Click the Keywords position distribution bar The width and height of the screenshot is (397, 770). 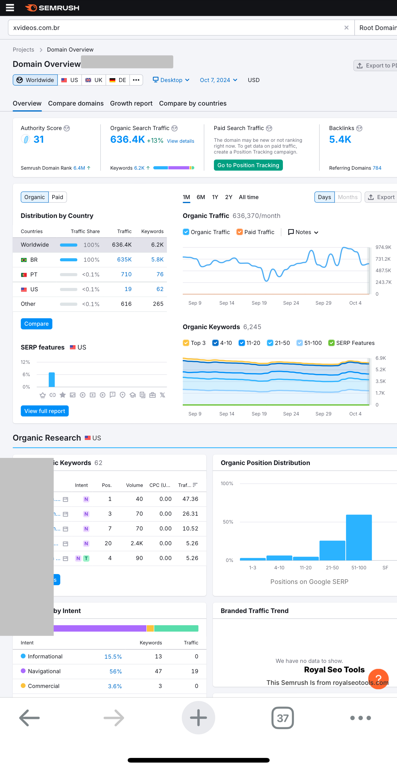coord(174,168)
